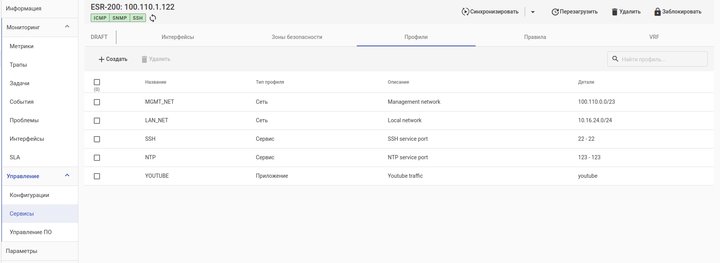This screenshot has width=720, height=263.
Task: Check the MGMT_NET profile checkbox
Action: click(97, 102)
